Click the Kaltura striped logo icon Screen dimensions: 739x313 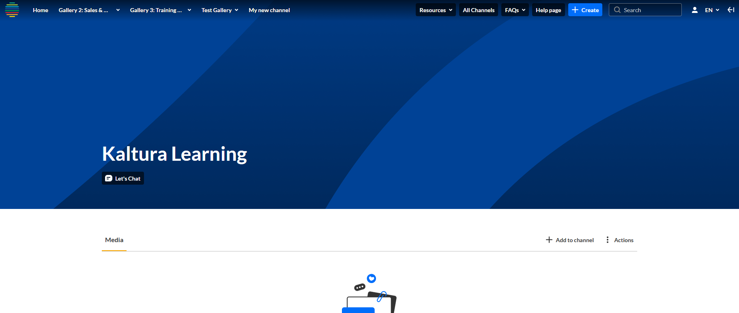click(x=12, y=10)
